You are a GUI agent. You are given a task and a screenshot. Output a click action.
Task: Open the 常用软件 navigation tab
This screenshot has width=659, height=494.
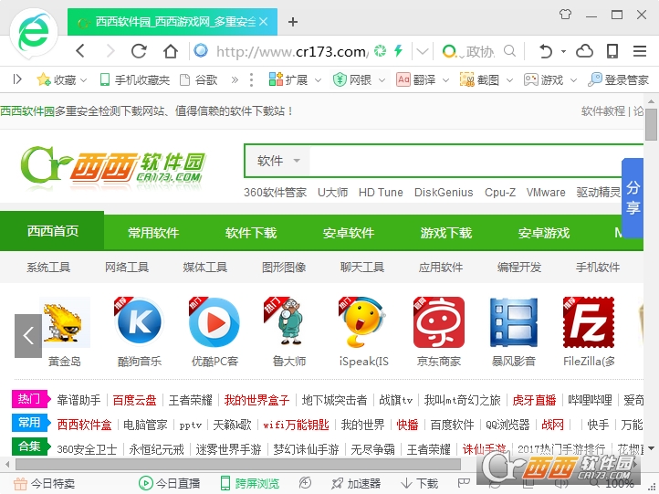click(153, 233)
